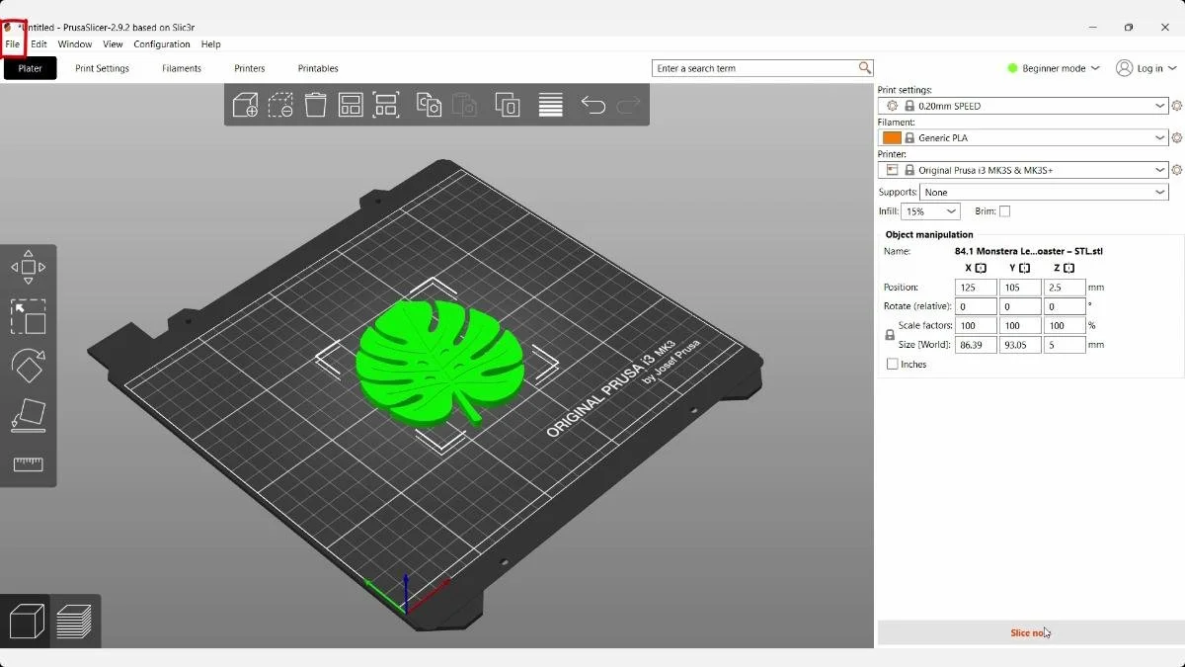Open the Generic PLA filament dropdown

pyautogui.click(x=1023, y=138)
